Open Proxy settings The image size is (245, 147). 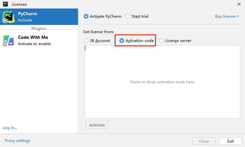[x=17, y=141]
